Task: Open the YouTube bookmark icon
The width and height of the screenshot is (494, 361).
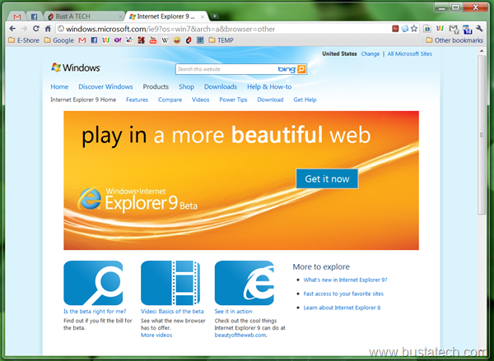Action: [153, 40]
